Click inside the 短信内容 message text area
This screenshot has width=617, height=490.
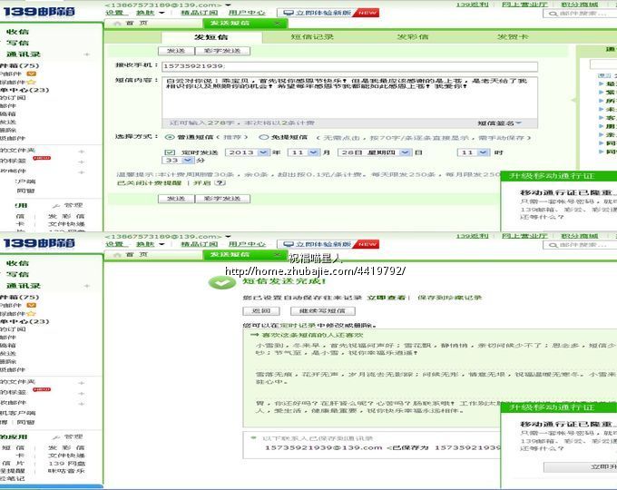pyautogui.click(x=349, y=98)
